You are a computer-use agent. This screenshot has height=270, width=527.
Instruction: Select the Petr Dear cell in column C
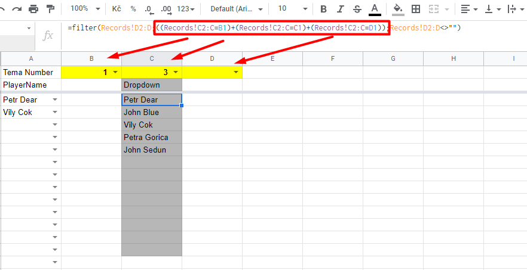pos(152,100)
